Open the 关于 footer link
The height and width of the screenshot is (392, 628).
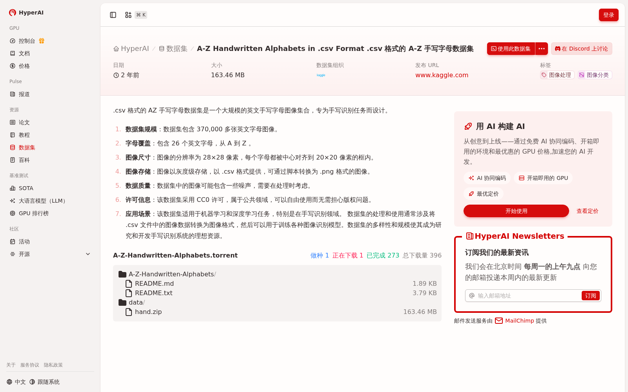pyautogui.click(x=11, y=365)
